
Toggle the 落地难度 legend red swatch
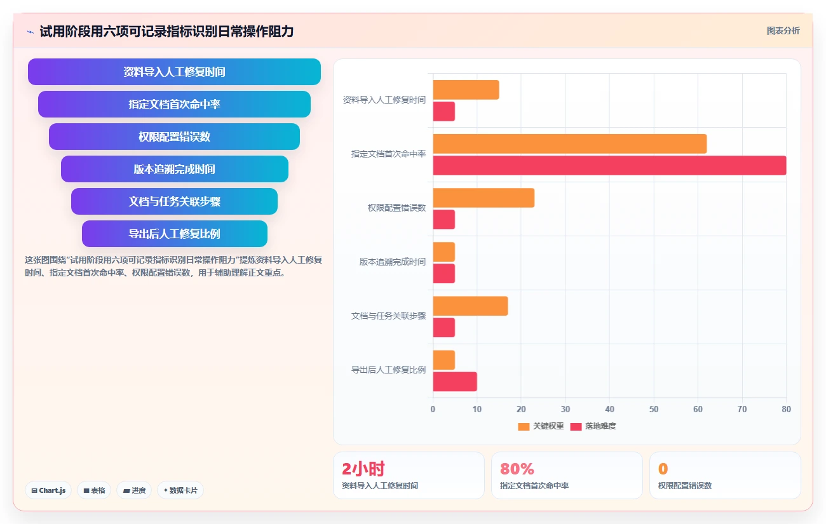[x=576, y=426]
